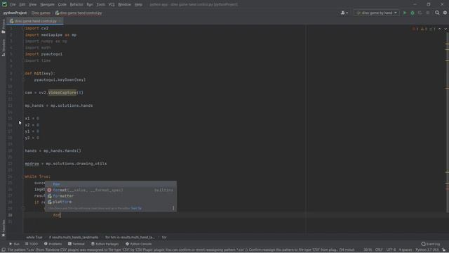Viewport: 449px width, 253px height.
Task: Open the TODO tool window tab
Action: coord(32,244)
